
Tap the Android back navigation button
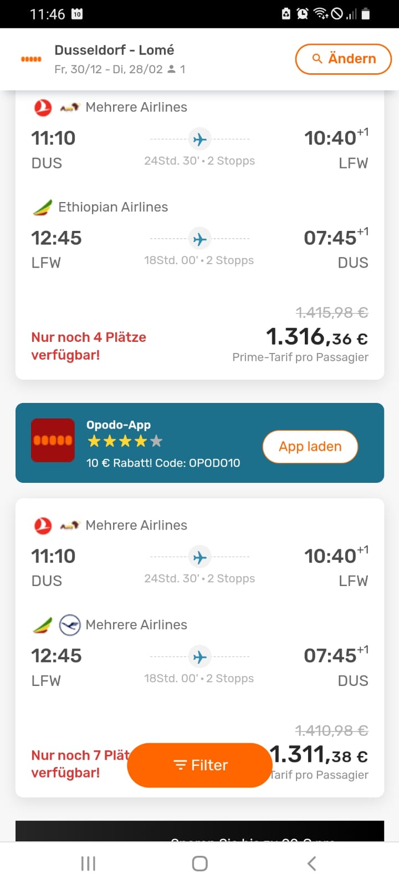311,864
